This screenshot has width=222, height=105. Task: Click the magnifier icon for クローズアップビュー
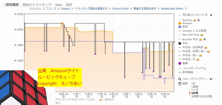180,79
